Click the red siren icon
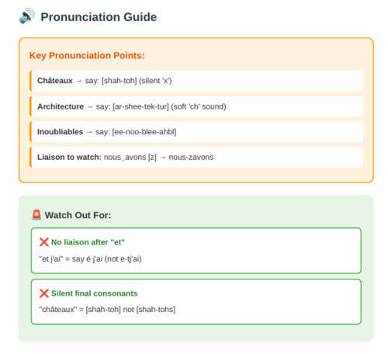Screen dimensions: 388x354 click(x=36, y=215)
